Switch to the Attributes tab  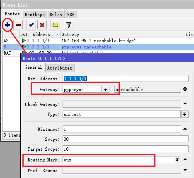tap(60, 68)
